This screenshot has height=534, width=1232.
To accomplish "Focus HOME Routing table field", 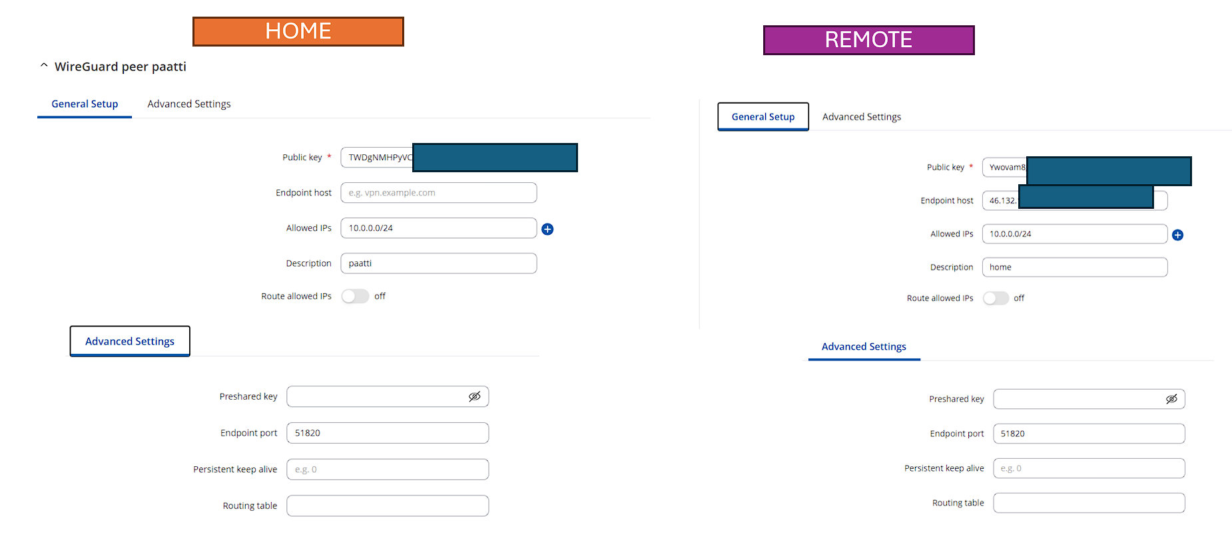I will point(388,505).
